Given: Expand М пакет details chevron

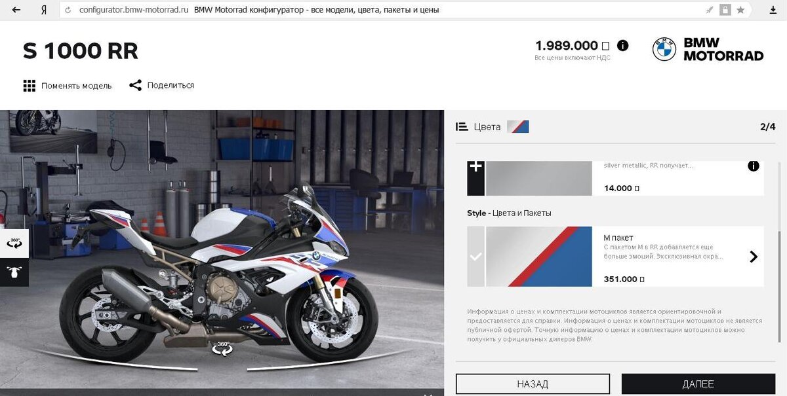Looking at the screenshot, I should [753, 257].
